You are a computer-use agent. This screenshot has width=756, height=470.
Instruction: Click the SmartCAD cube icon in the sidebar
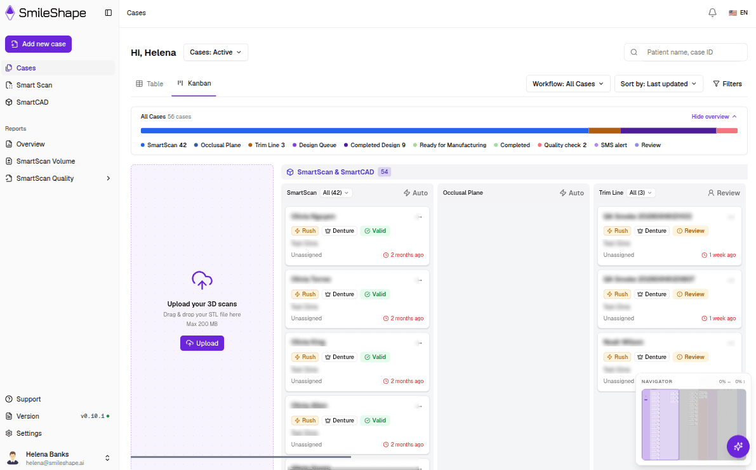click(x=9, y=102)
